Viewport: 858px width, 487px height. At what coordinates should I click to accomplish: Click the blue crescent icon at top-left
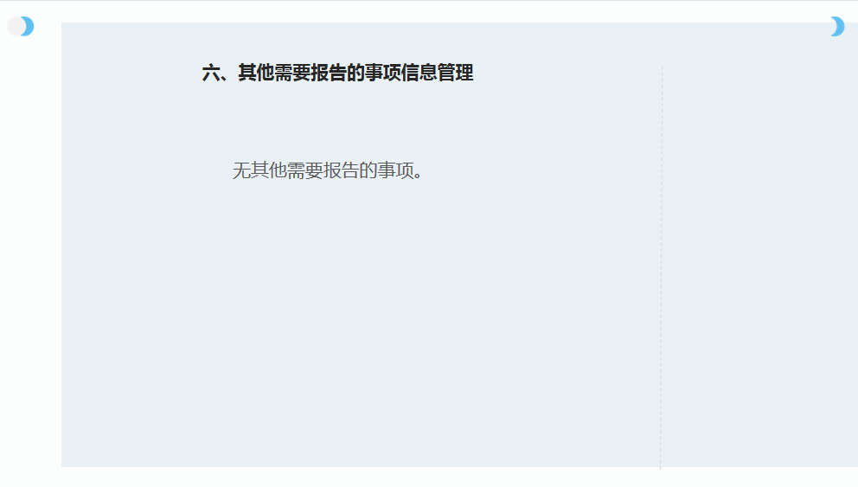29,26
